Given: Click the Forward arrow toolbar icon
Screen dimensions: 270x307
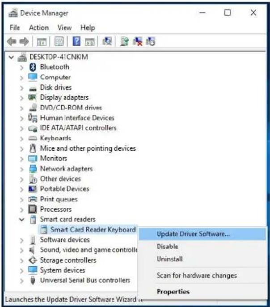Looking at the screenshot, I should 25,42.
